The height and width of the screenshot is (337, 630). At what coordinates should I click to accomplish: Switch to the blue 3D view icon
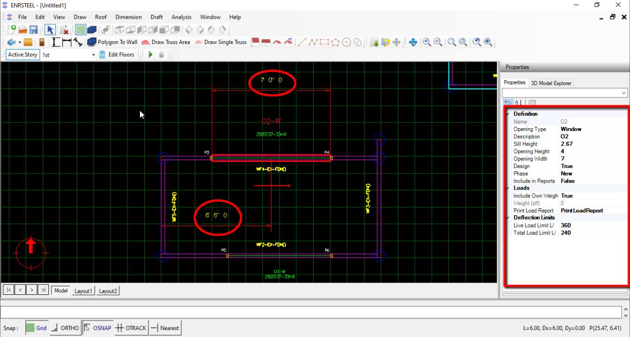point(92,30)
